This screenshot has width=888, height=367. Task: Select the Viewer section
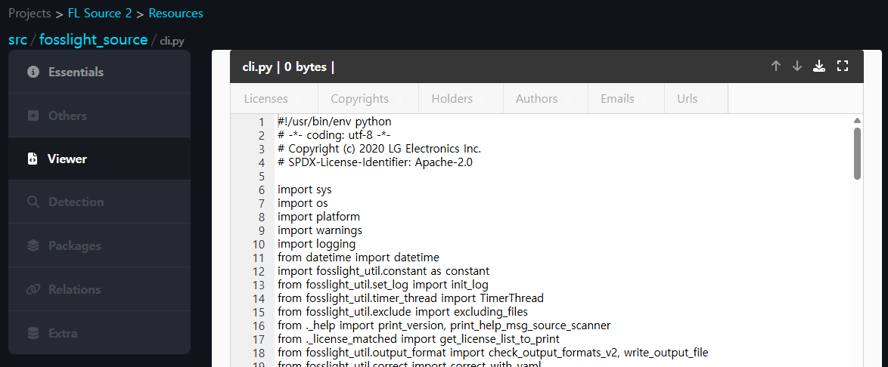(99, 159)
